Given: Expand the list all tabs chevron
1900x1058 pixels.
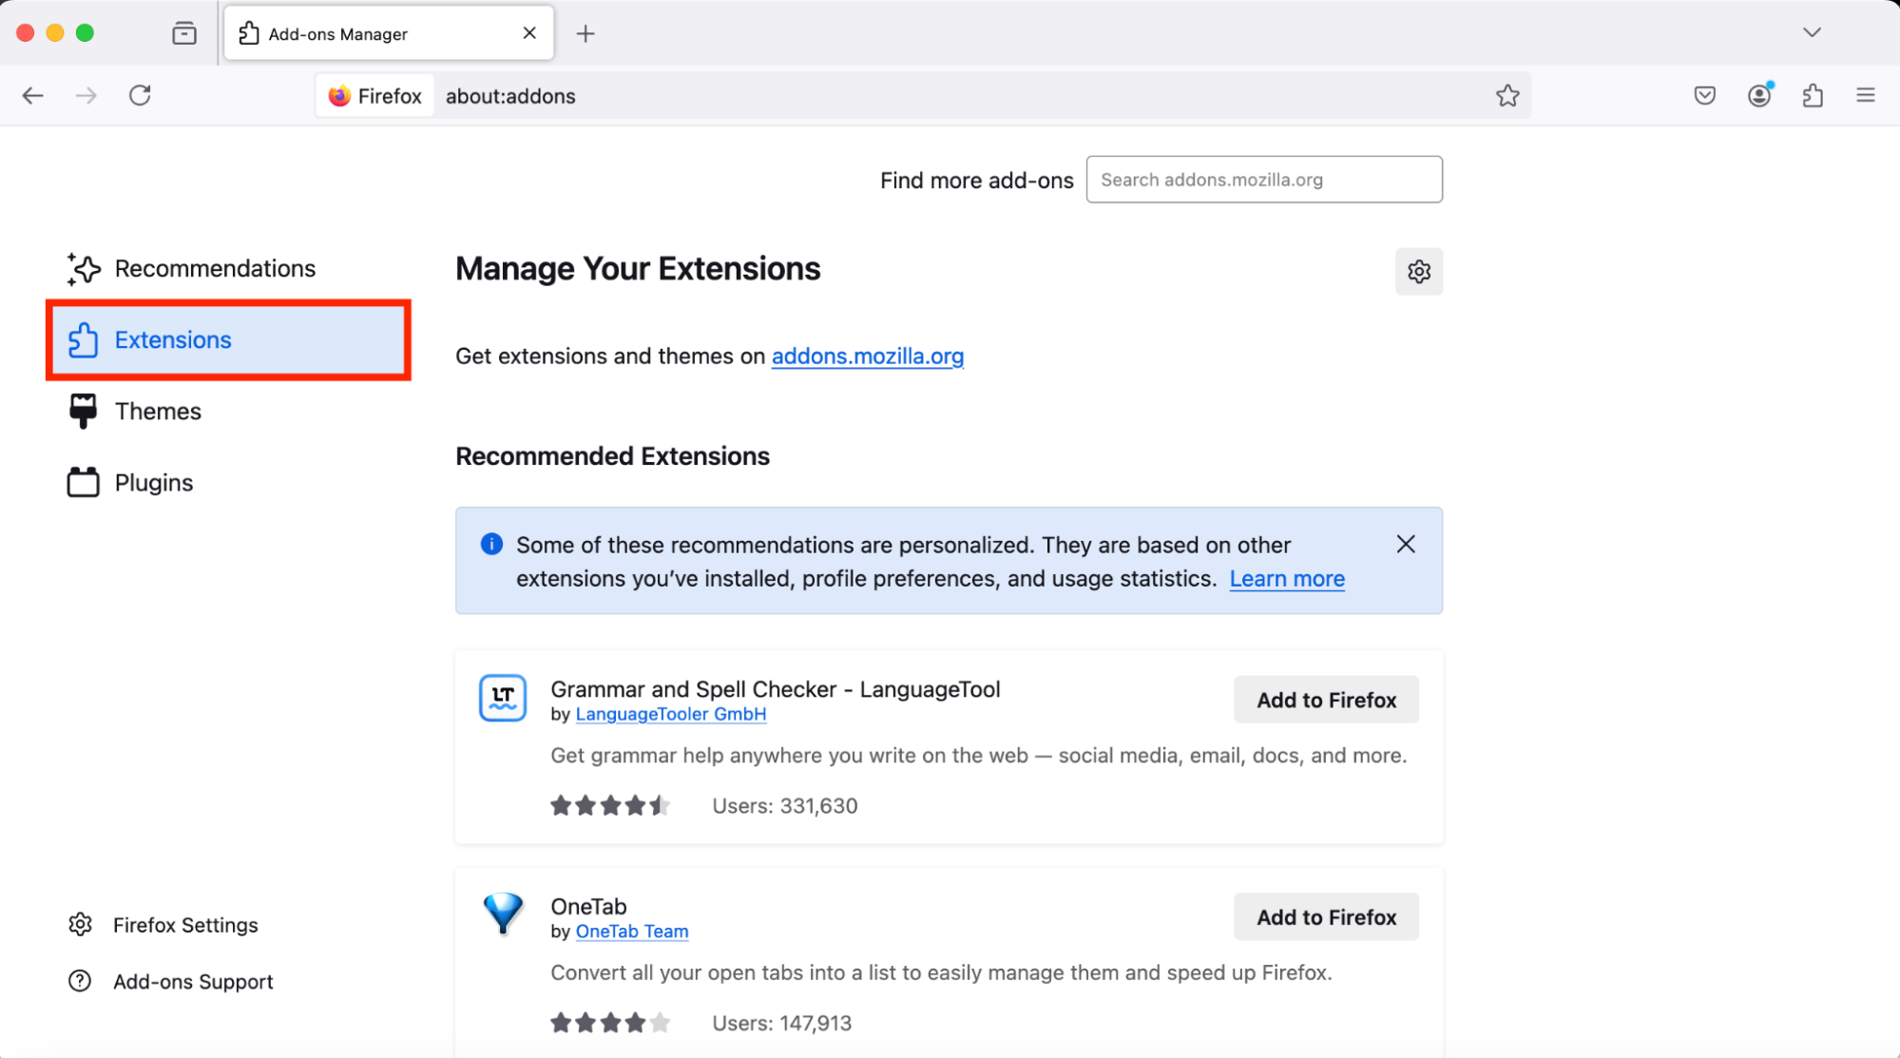Looking at the screenshot, I should coord(1813,32).
